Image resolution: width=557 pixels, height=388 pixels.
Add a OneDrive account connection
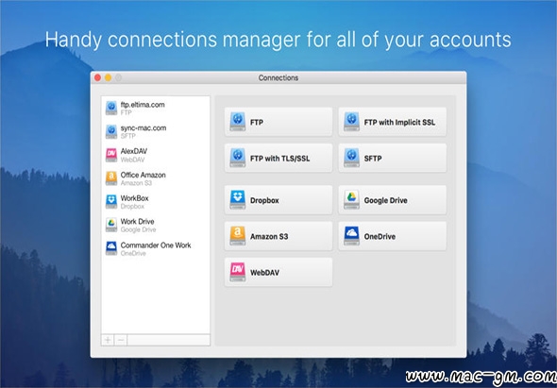coord(393,236)
